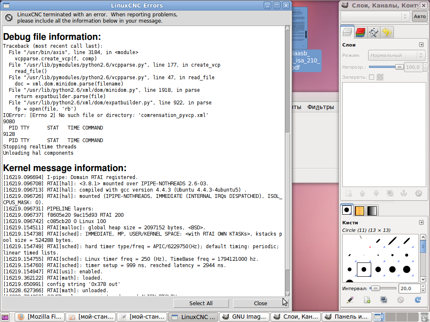Open the Brushes tab with black dot icon
This screenshot has height=322, width=430.
346,210
